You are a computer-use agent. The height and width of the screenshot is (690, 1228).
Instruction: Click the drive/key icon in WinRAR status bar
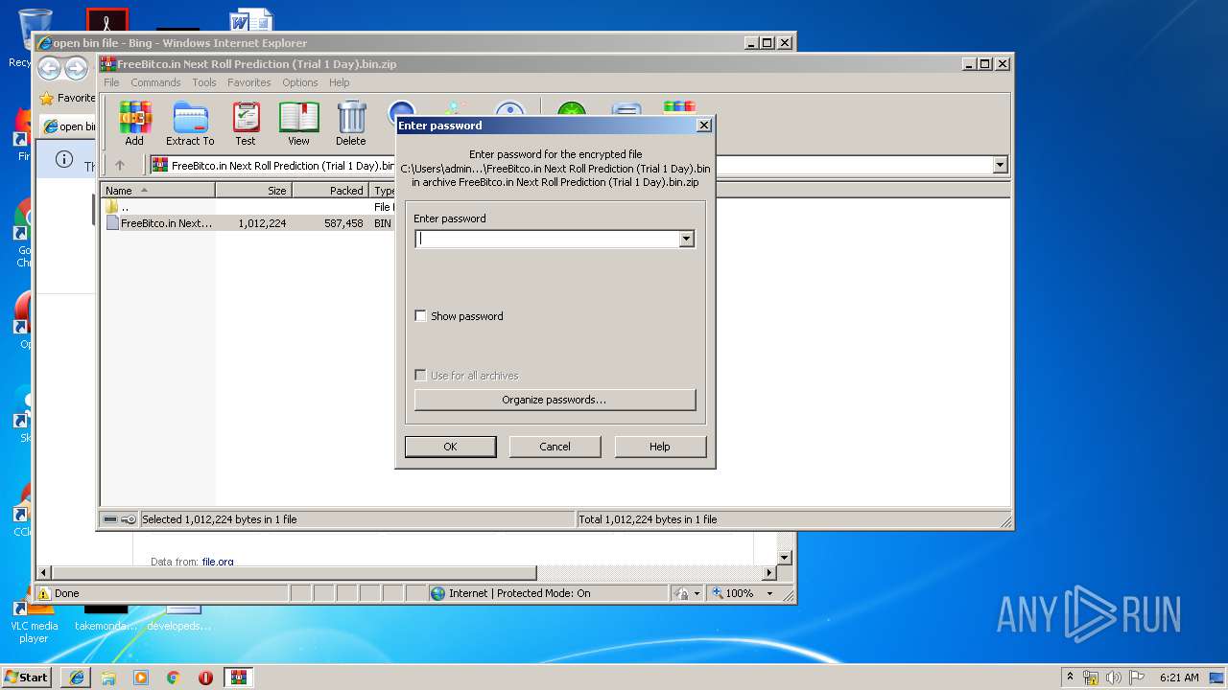120,519
